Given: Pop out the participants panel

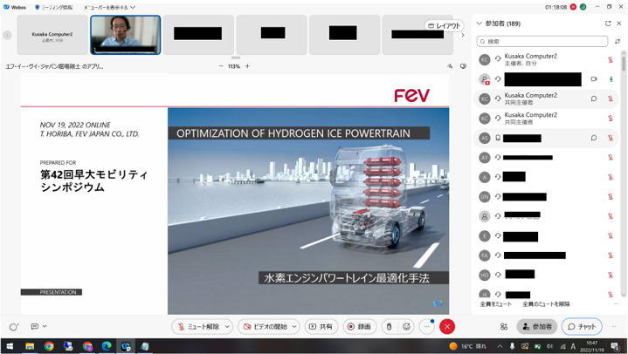Looking at the screenshot, I should [x=608, y=24].
